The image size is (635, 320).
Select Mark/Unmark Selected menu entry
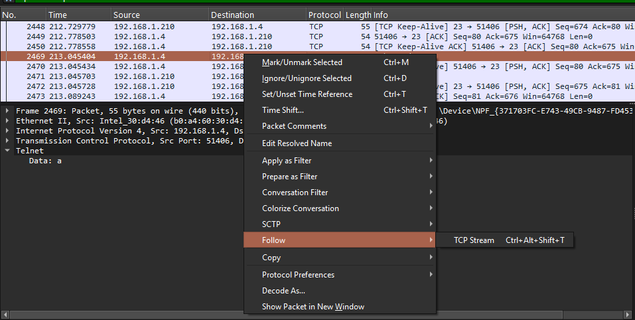pos(302,62)
